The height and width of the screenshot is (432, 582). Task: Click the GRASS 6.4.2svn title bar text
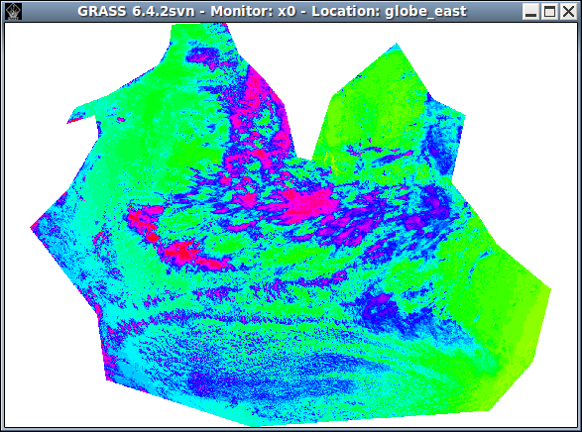coord(272,11)
